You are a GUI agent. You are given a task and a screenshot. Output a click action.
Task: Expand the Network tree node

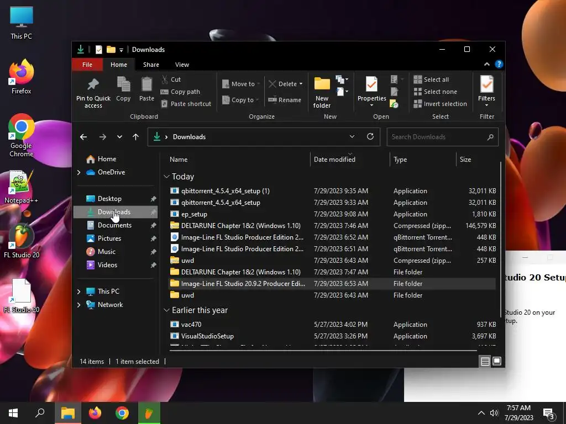point(78,305)
